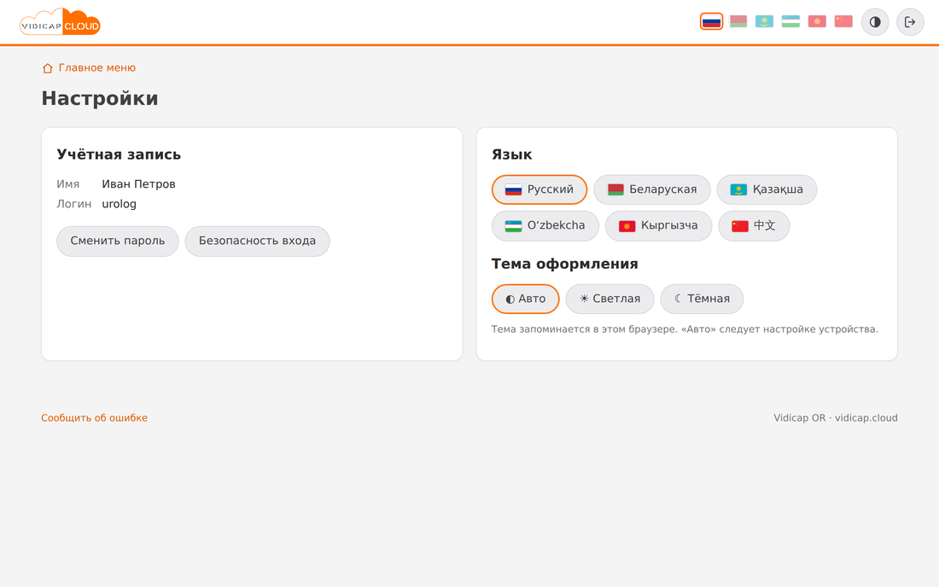Switch to Belarusian flag in header
This screenshot has width=939, height=587.
[738, 21]
